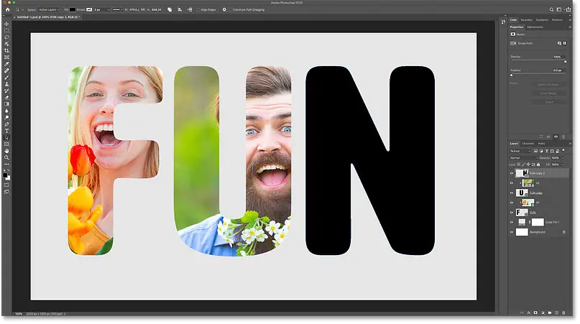This screenshot has height=324, width=580.
Task: Hide the Background layer
Action: tap(512, 232)
